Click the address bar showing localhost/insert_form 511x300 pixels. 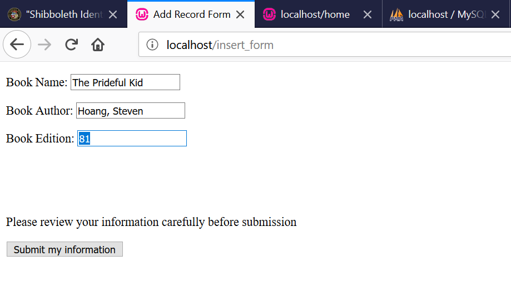[x=325, y=45]
